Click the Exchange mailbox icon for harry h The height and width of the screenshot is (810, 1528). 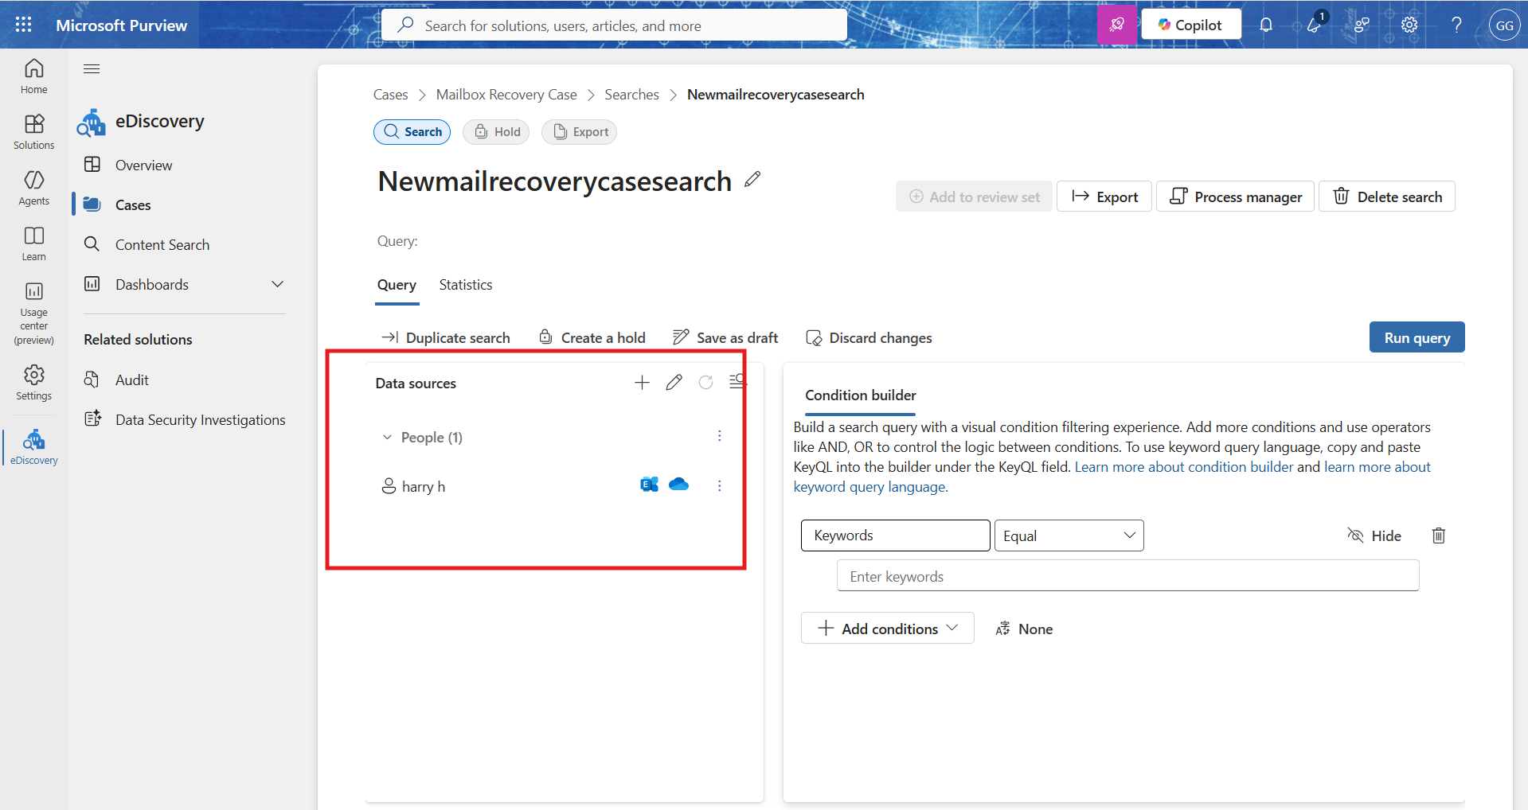point(649,485)
